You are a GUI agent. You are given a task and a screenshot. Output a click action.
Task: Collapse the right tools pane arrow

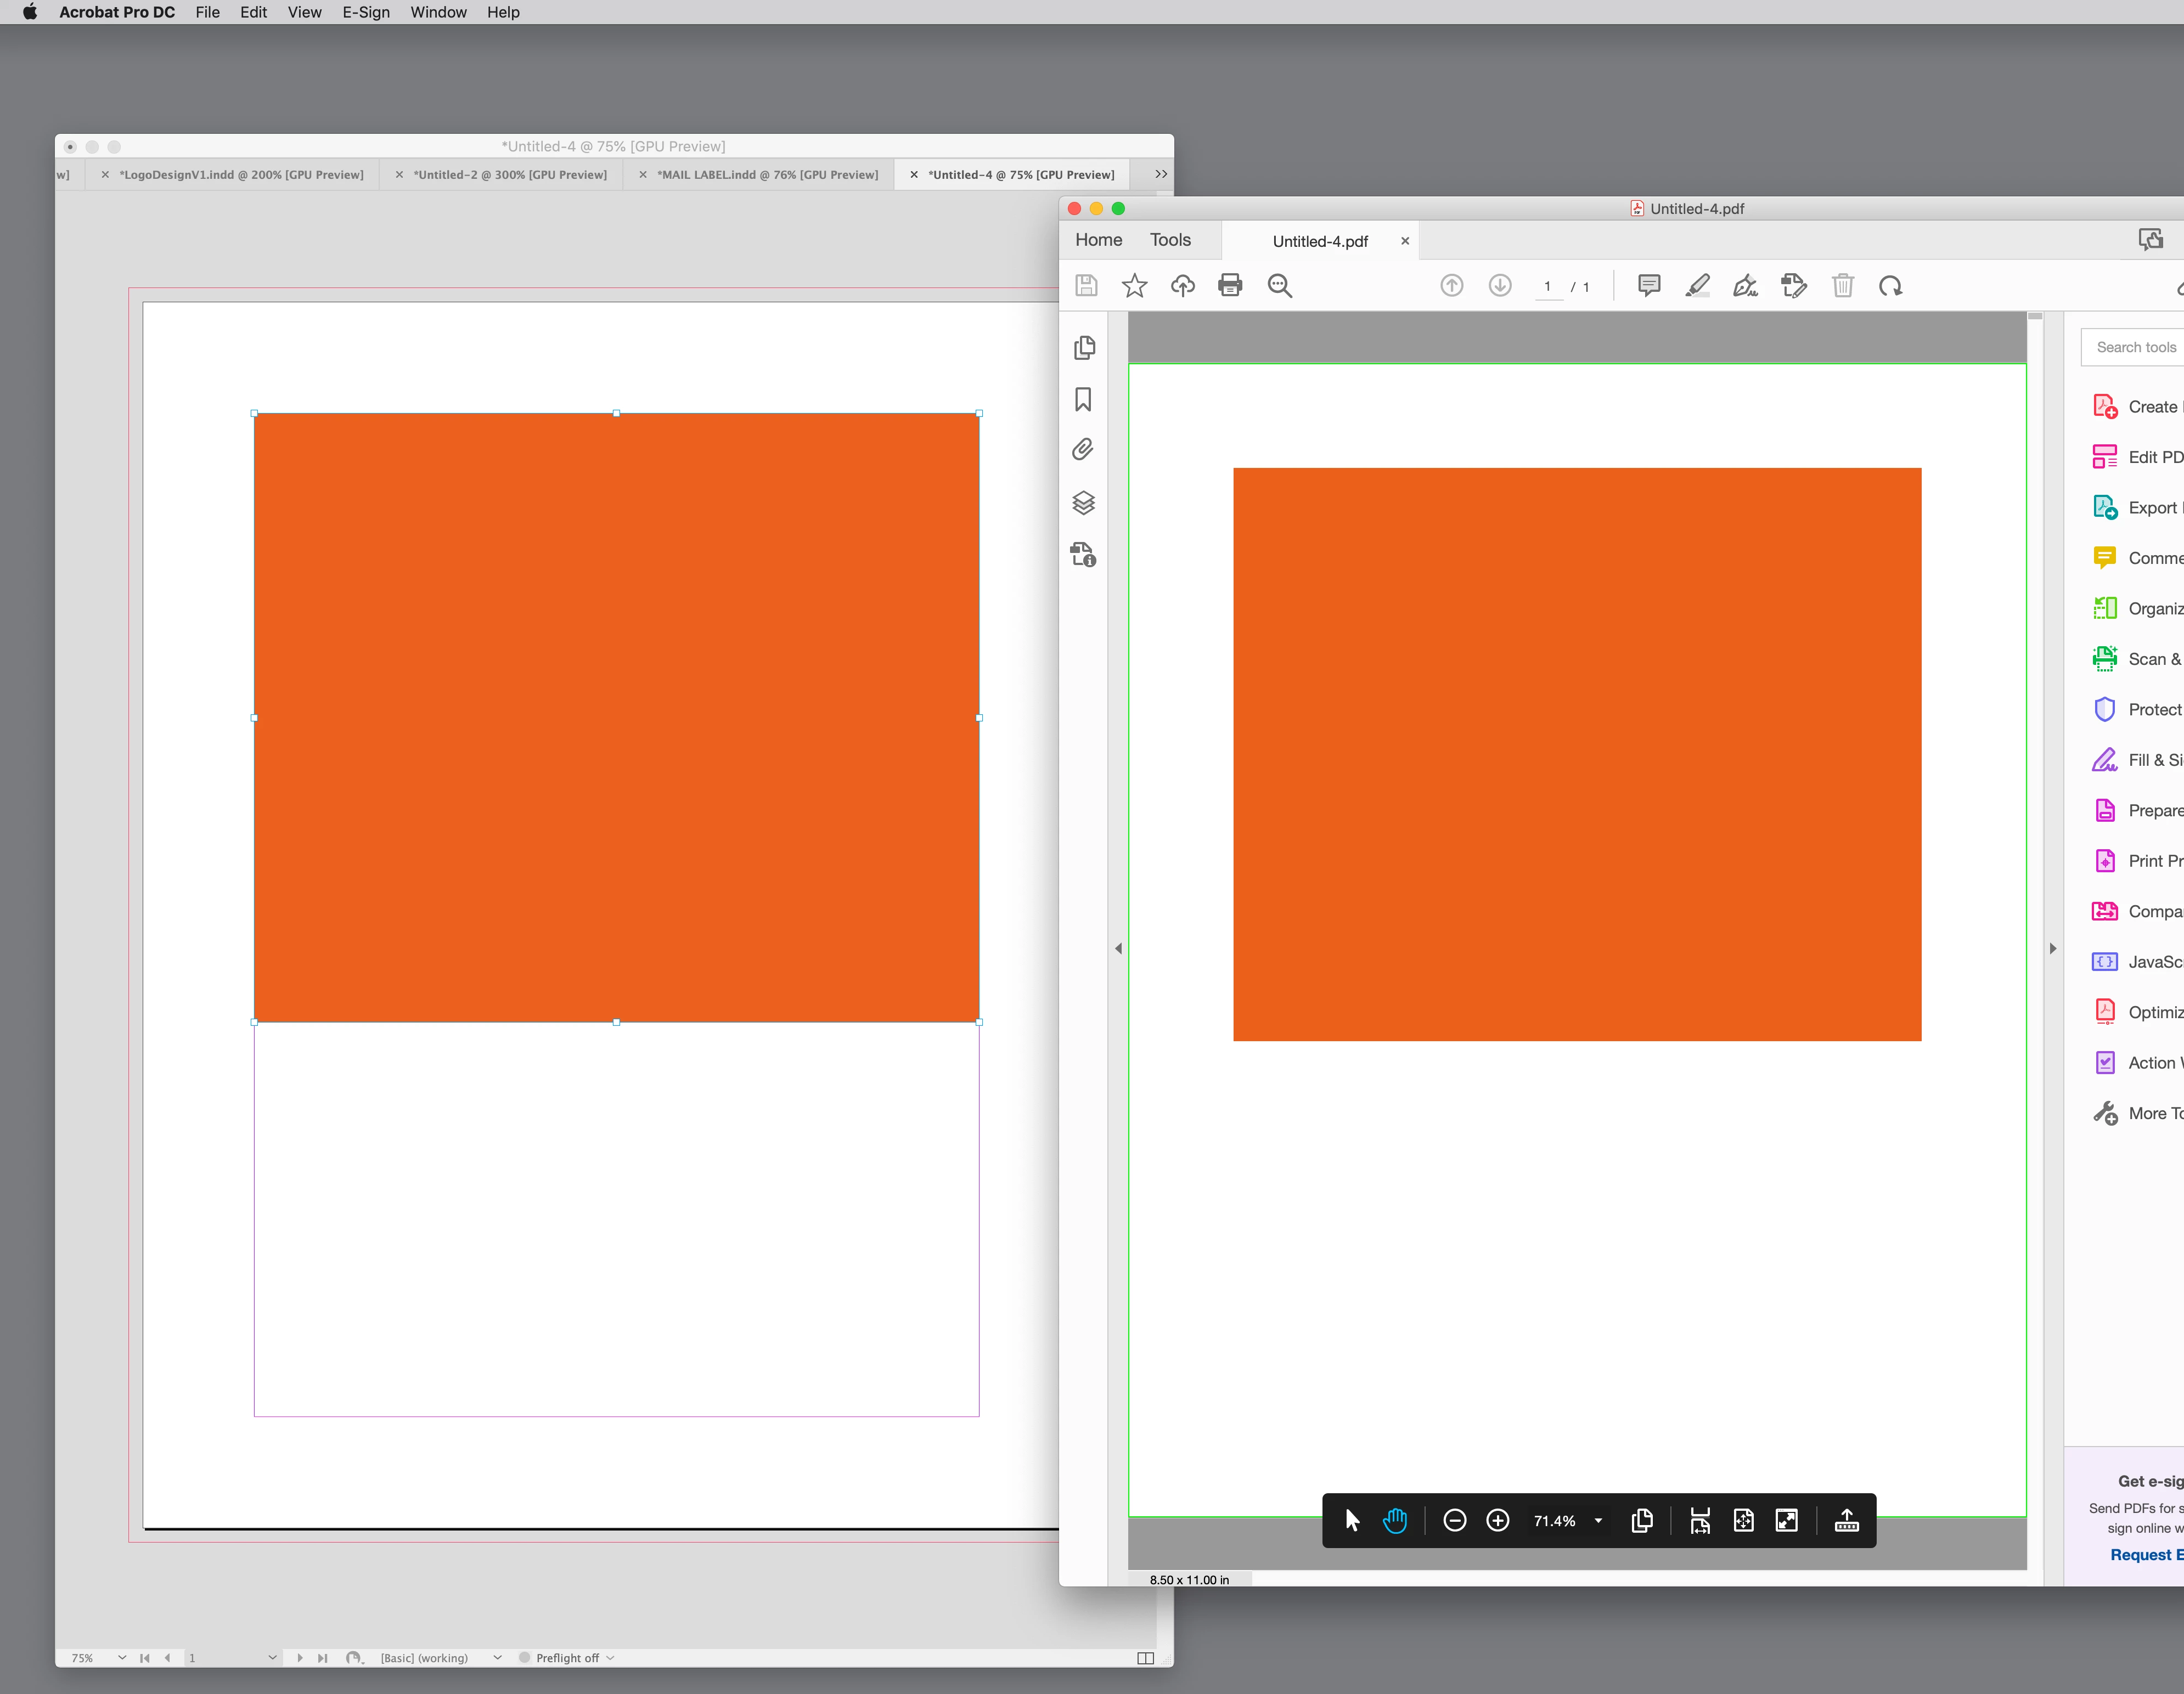2053,947
